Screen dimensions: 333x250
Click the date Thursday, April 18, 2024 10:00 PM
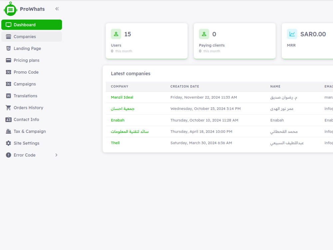click(x=201, y=132)
